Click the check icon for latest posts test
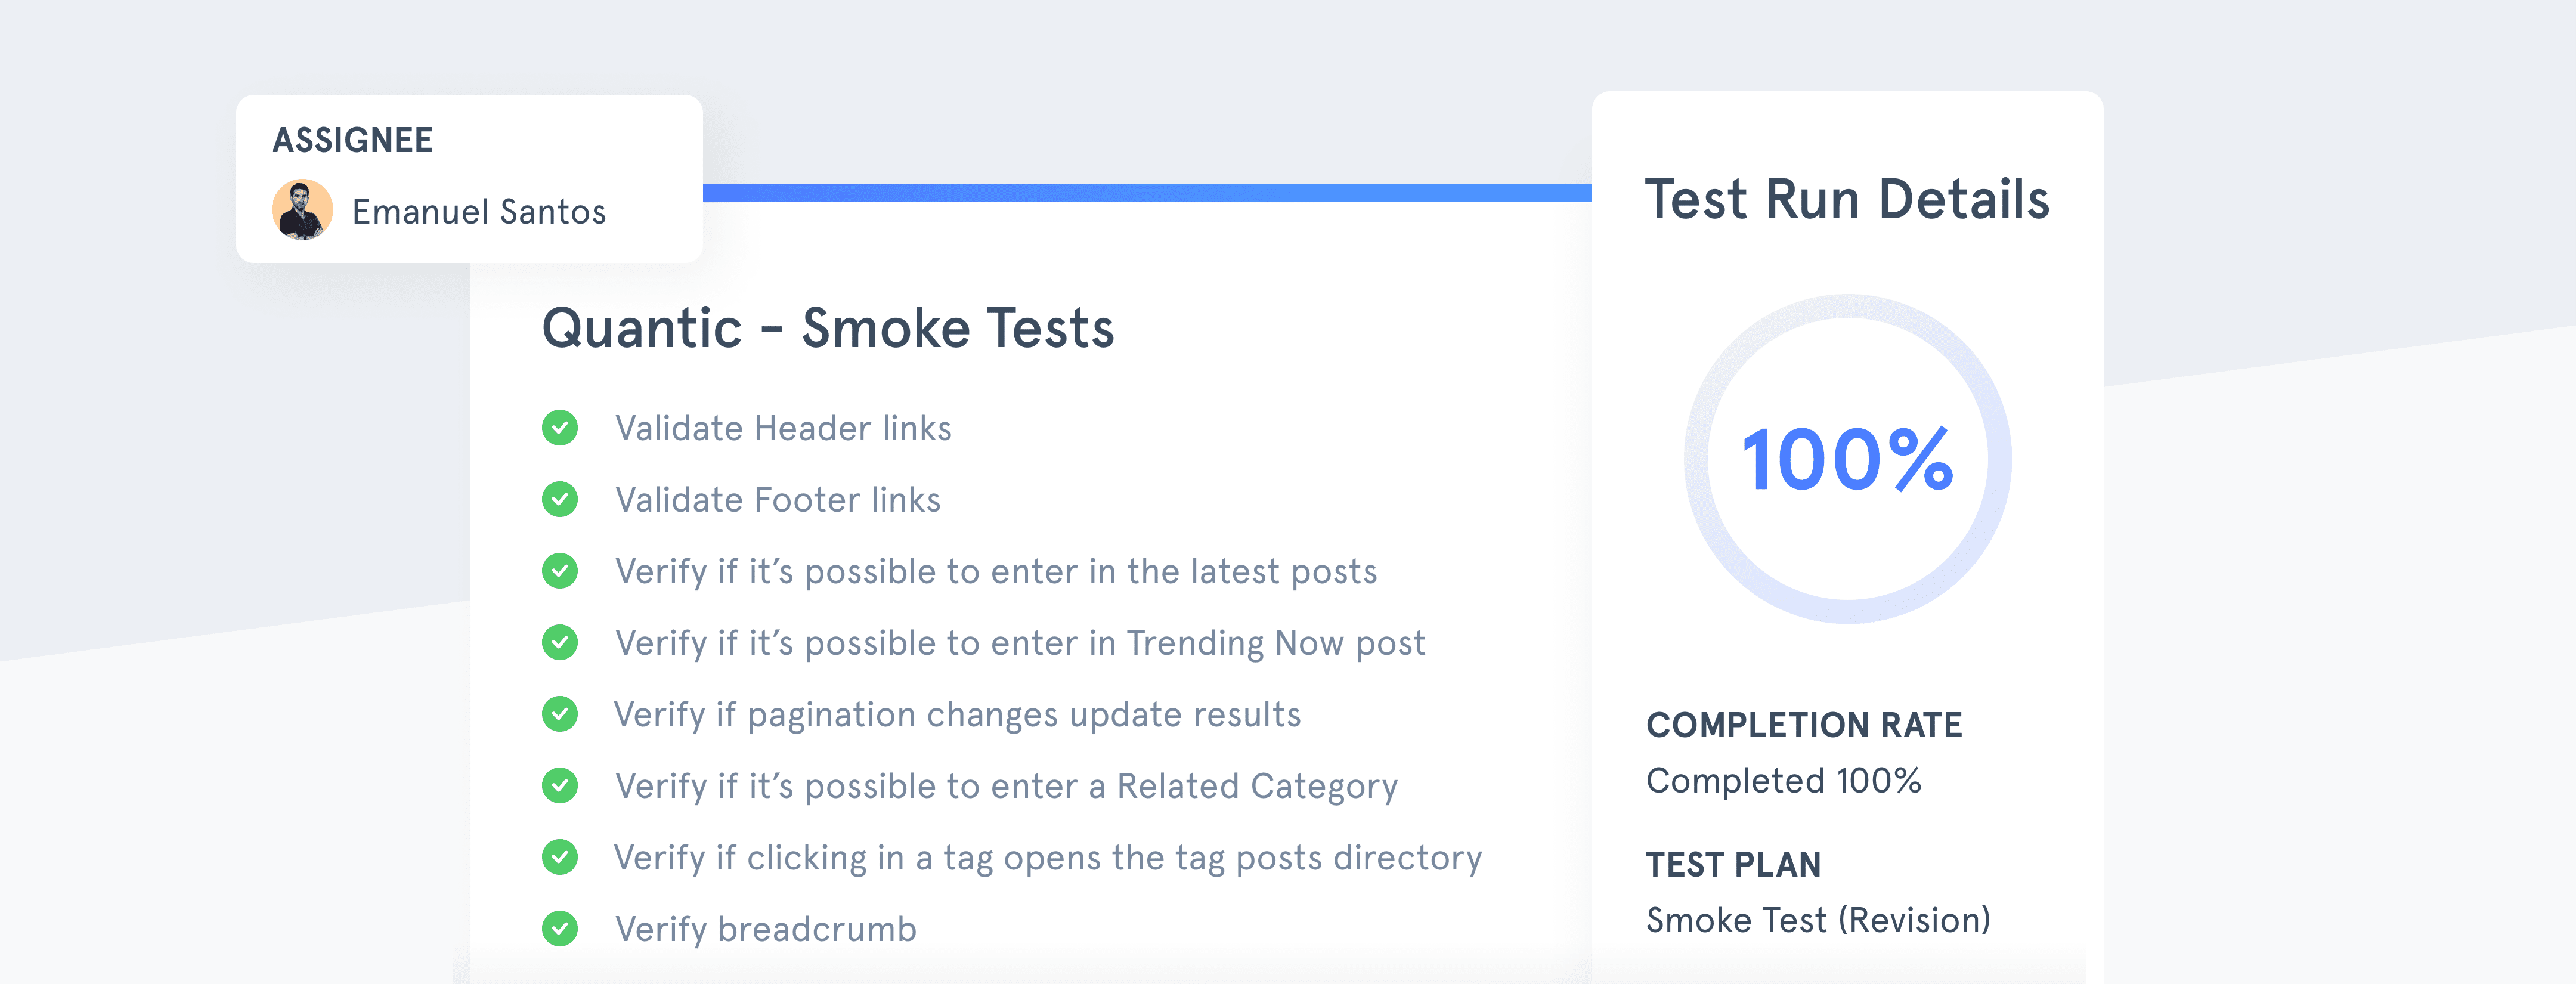Screen dimensions: 2576x984 [560, 571]
